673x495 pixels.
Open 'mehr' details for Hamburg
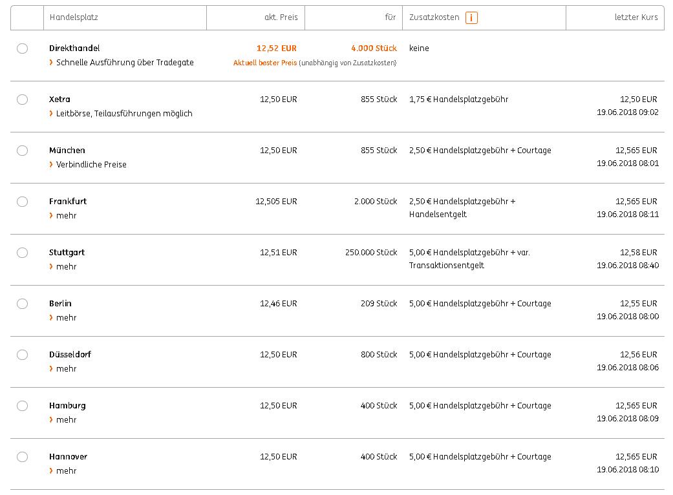coord(66,420)
